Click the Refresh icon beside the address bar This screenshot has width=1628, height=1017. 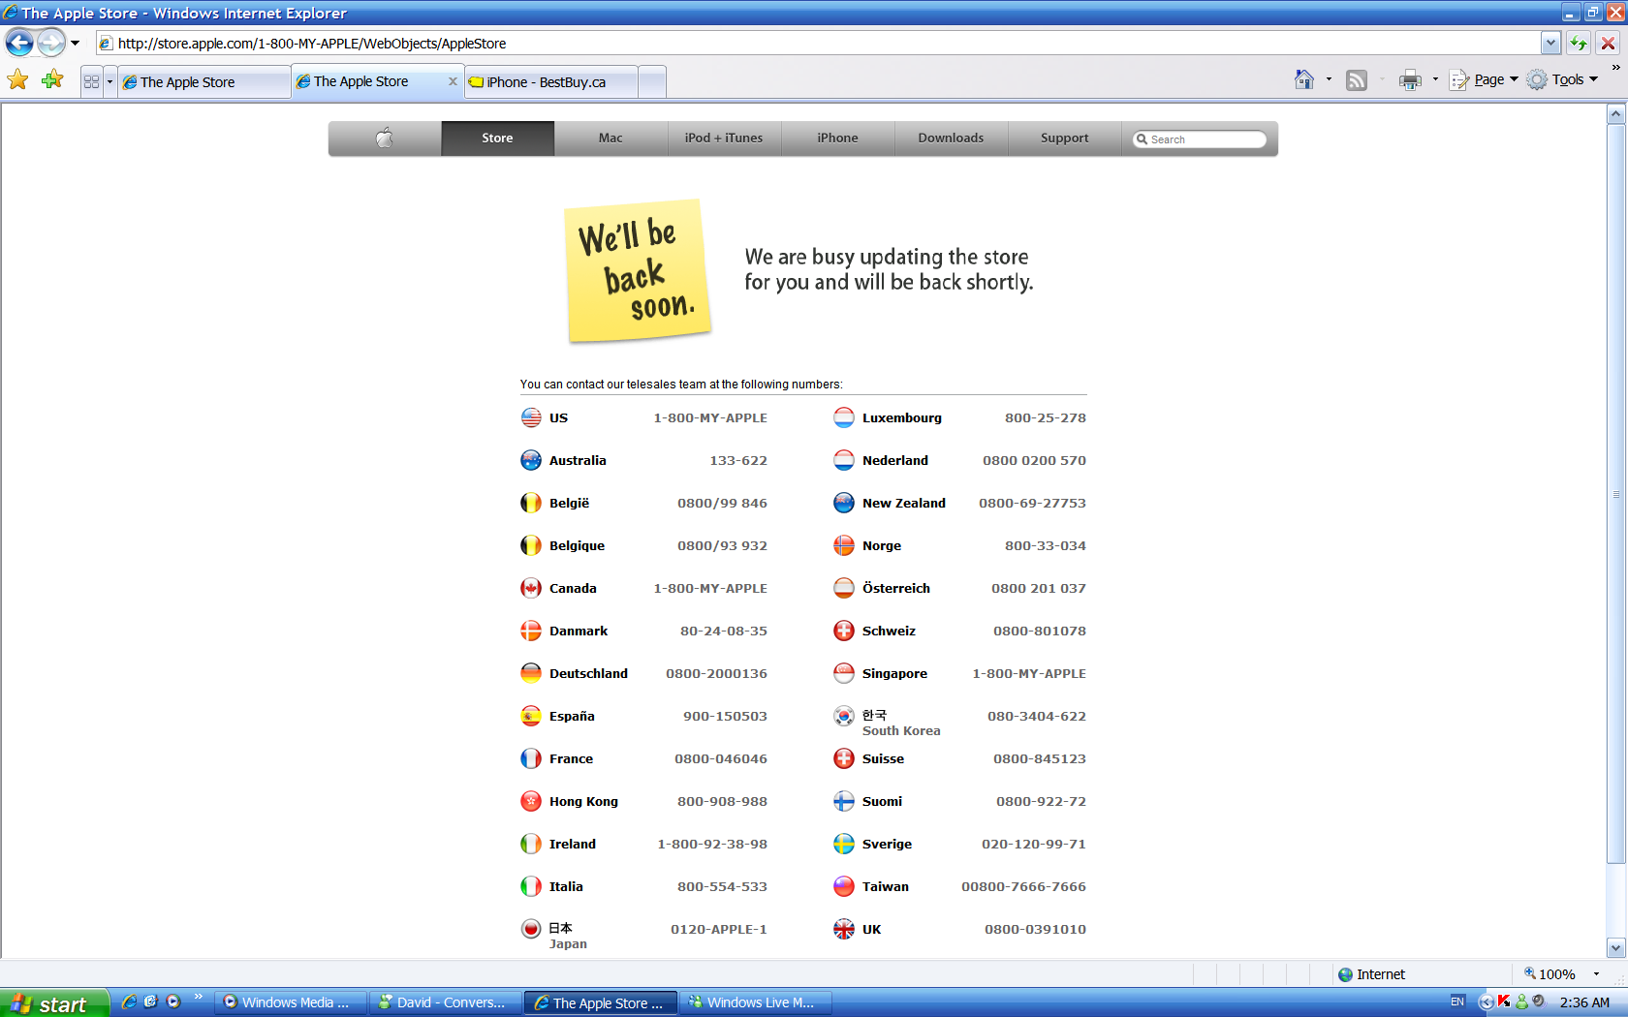click(1579, 43)
